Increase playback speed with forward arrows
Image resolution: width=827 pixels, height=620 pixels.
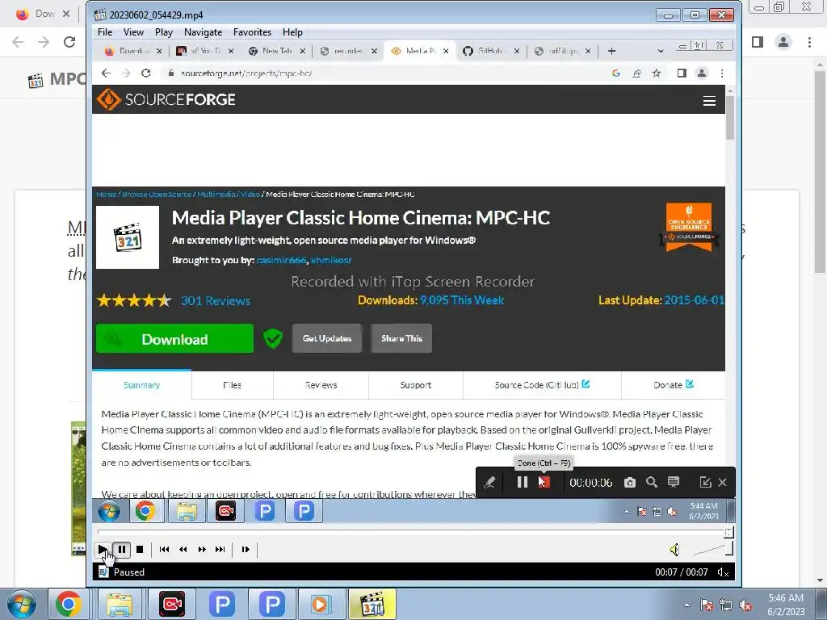[201, 549]
